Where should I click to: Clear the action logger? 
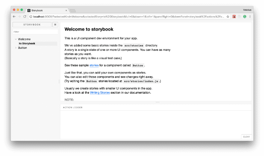tap(246, 137)
